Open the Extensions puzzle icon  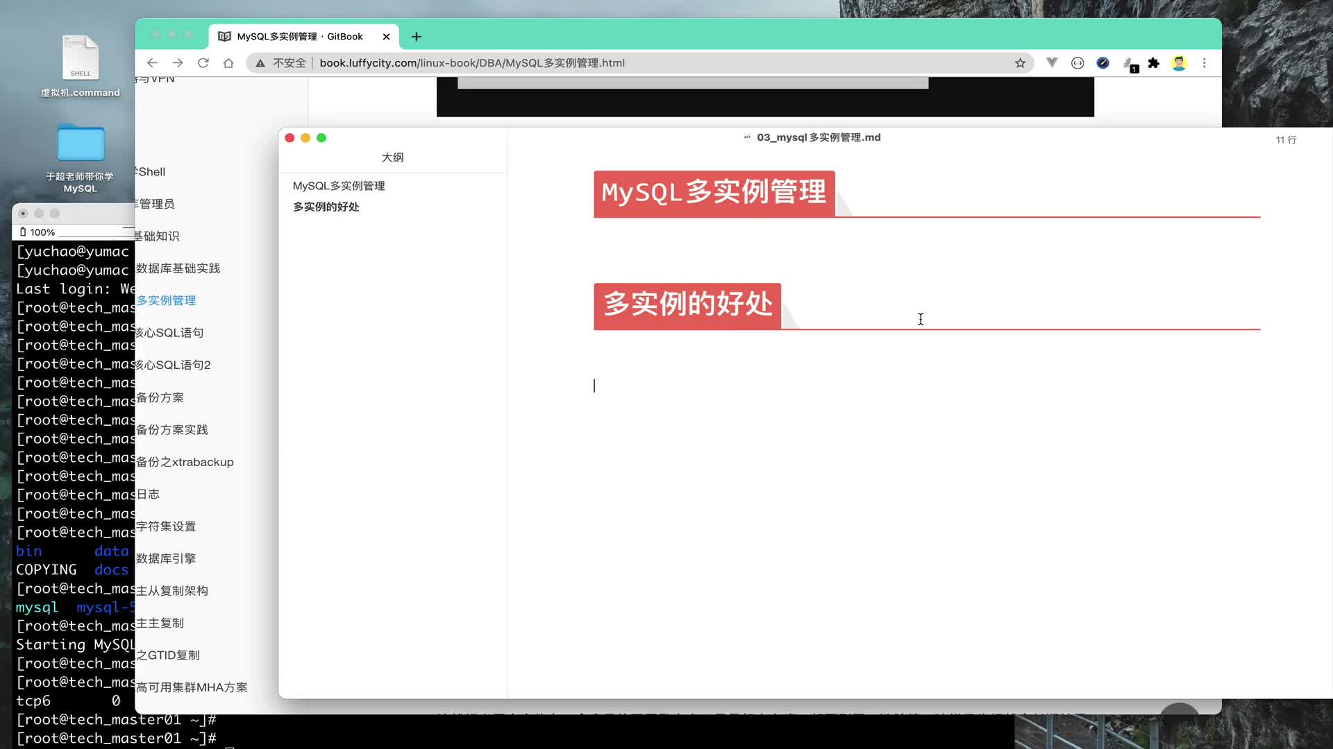click(1154, 63)
